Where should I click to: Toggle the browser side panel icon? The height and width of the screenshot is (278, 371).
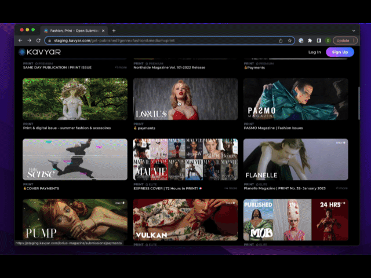(319, 41)
